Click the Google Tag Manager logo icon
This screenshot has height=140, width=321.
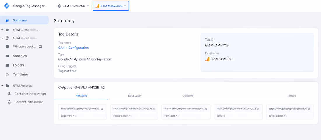(7, 6)
